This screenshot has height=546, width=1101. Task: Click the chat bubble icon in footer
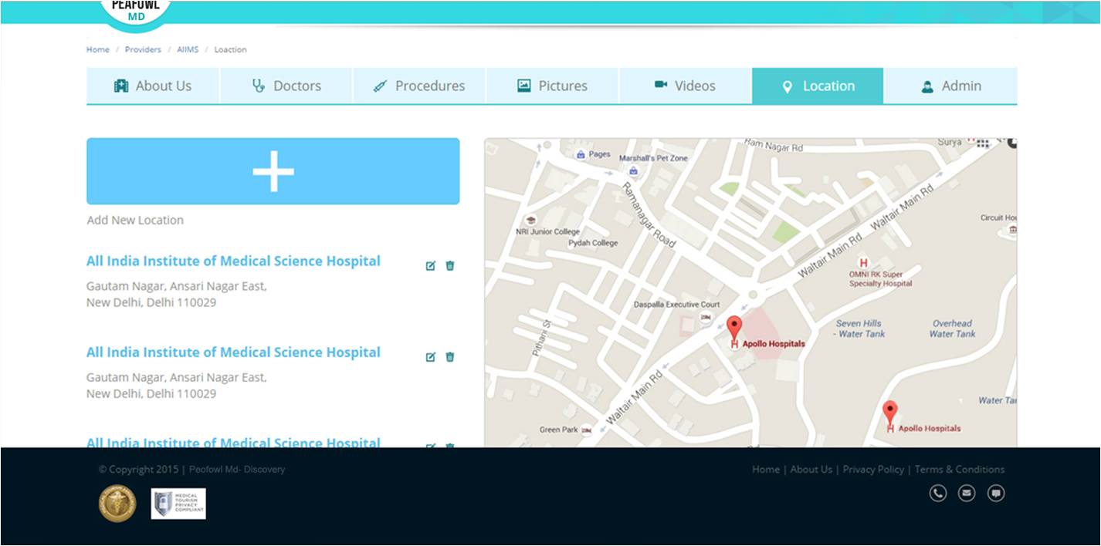coord(996,494)
